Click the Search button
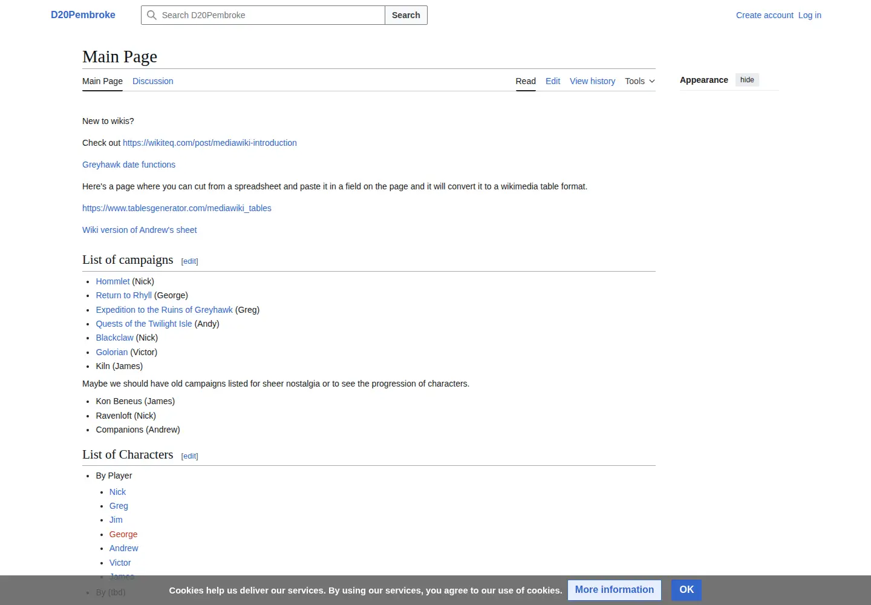This screenshot has height=605, width=871. click(x=406, y=15)
